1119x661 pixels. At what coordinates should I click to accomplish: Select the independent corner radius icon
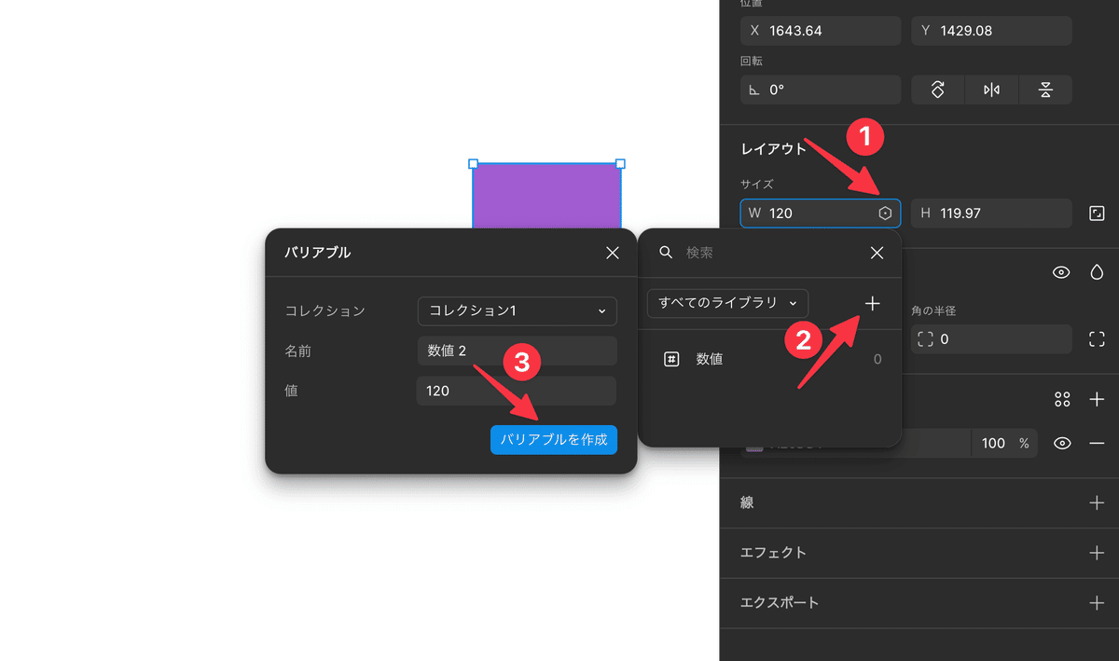tap(1097, 338)
